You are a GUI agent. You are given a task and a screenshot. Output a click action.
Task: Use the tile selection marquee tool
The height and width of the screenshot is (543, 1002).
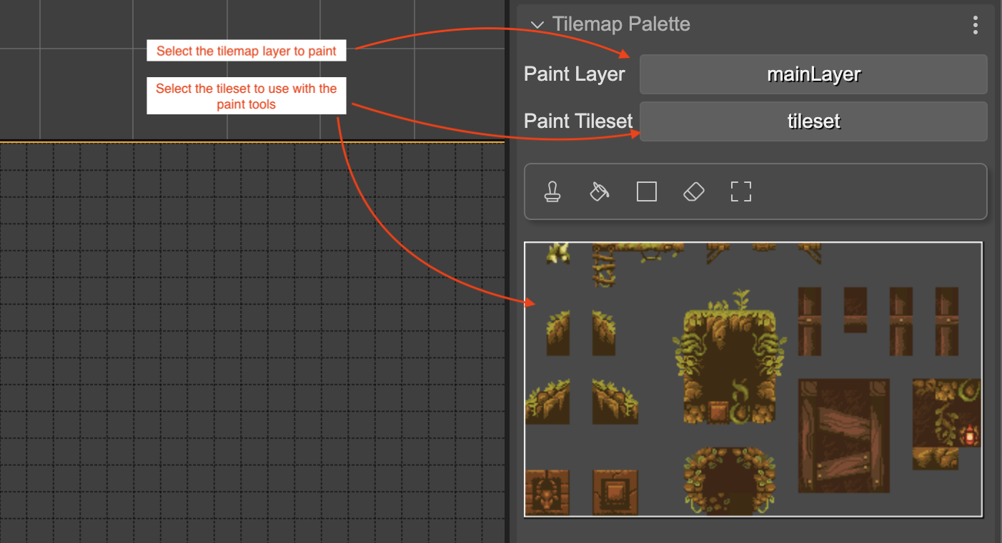click(740, 191)
